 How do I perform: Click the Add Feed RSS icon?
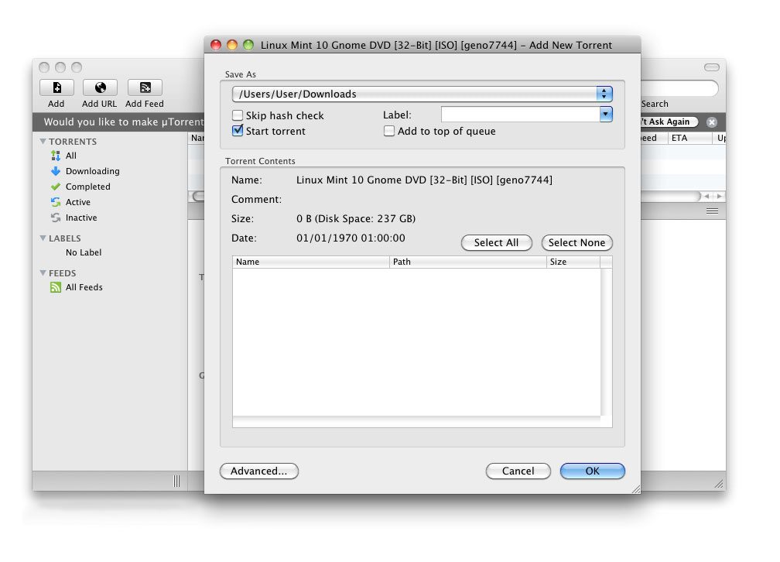(x=145, y=87)
